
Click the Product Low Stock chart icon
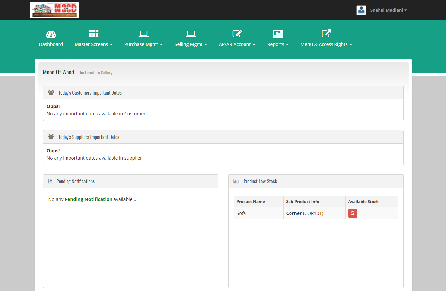236,181
